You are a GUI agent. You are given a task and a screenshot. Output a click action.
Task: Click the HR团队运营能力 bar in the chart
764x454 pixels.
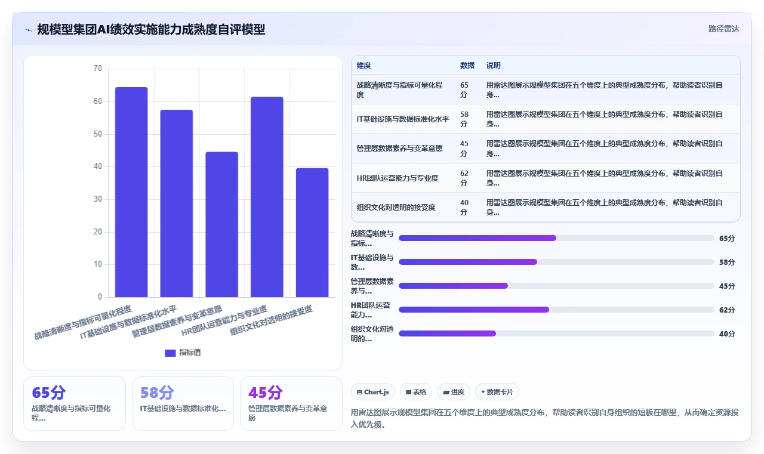click(267, 197)
